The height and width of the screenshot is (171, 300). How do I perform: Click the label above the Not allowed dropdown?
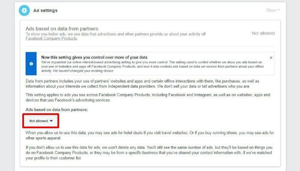pyautogui.click(x=57, y=109)
